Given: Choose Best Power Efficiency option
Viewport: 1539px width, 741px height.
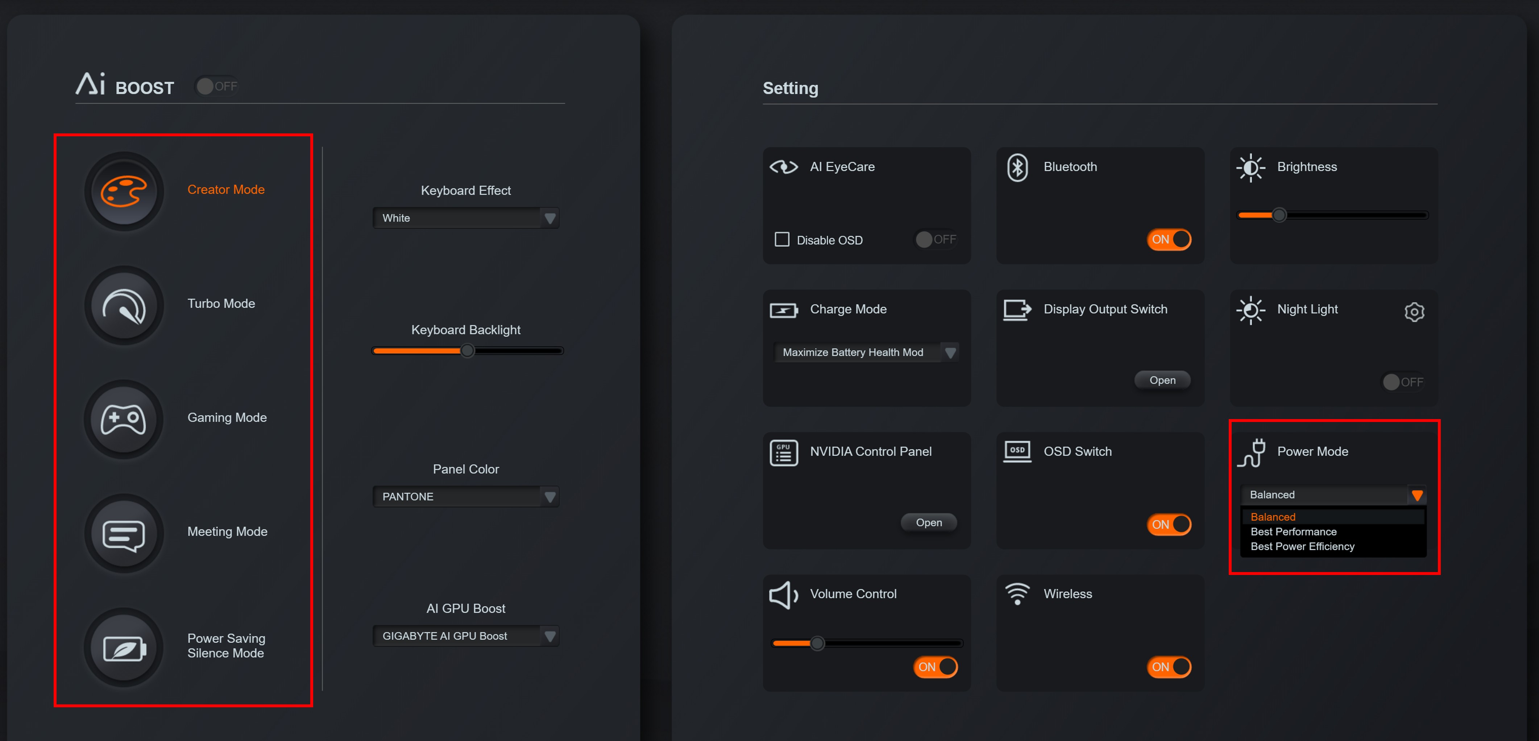Looking at the screenshot, I should pos(1302,547).
